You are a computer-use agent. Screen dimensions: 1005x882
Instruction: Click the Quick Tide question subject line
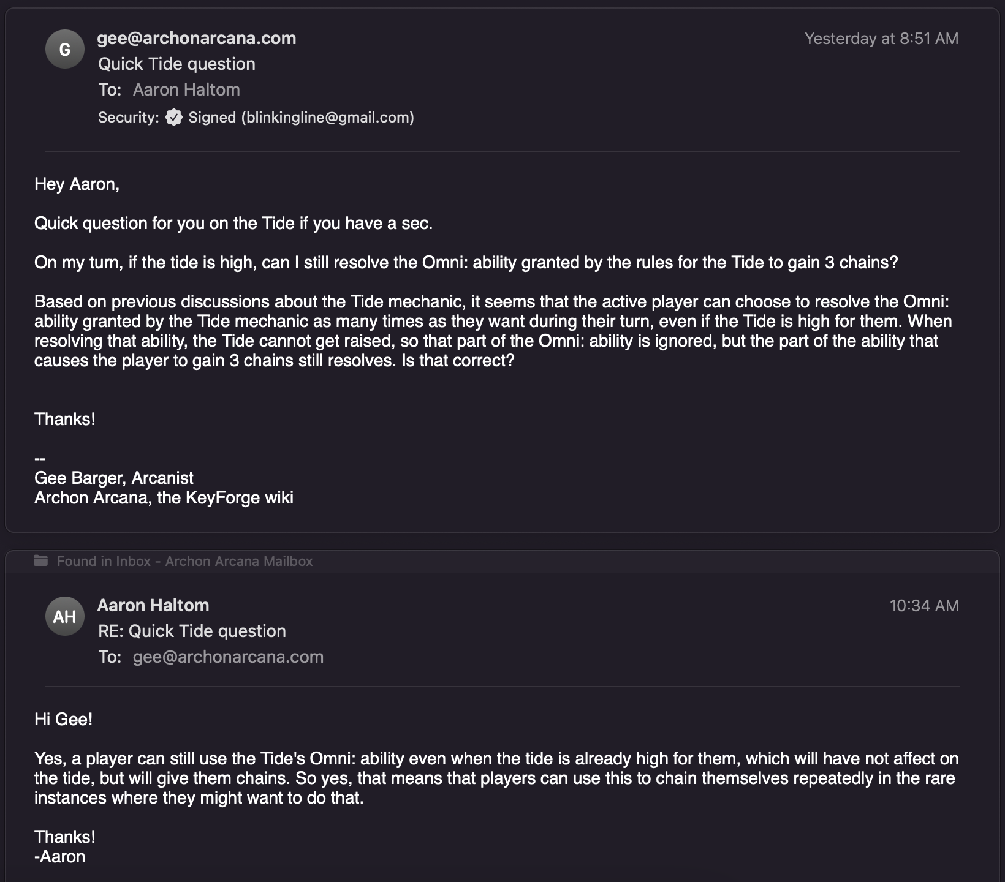[x=176, y=64]
